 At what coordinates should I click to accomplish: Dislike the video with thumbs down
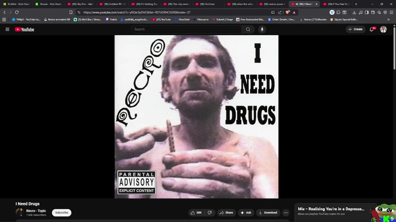tap(209, 212)
